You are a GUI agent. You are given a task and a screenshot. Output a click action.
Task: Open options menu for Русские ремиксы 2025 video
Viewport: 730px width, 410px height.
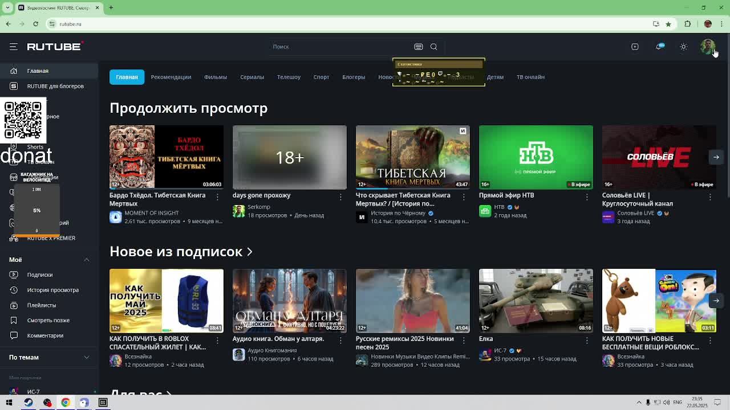tap(464, 340)
